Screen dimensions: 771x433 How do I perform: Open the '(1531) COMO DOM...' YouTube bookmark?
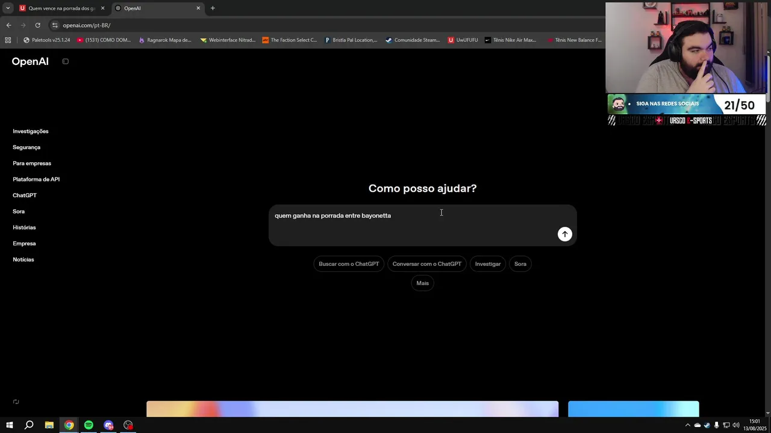click(104, 40)
